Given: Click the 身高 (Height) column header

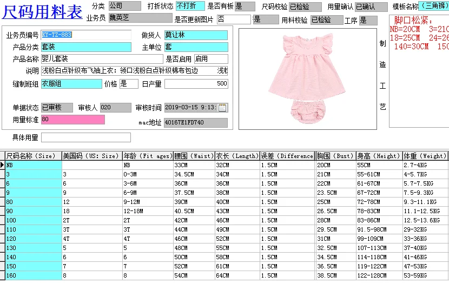Looking at the screenshot, I should 379,156.
